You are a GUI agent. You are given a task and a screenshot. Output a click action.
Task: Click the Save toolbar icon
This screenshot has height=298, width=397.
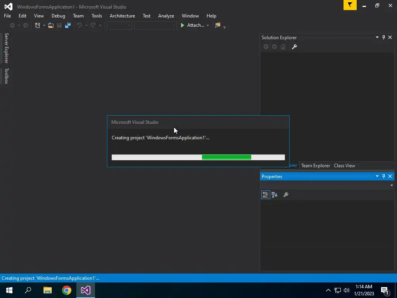coord(59,25)
